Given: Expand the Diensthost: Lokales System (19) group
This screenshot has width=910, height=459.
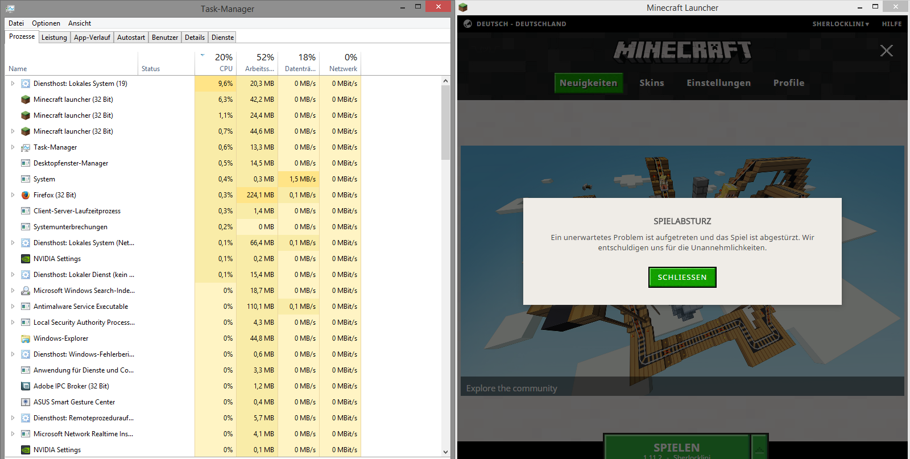Looking at the screenshot, I should pyautogui.click(x=13, y=84).
